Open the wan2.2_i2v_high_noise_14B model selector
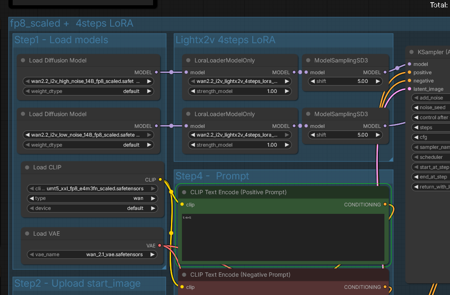The image size is (450, 295). [88, 81]
